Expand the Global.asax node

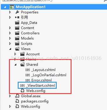point(10,96)
